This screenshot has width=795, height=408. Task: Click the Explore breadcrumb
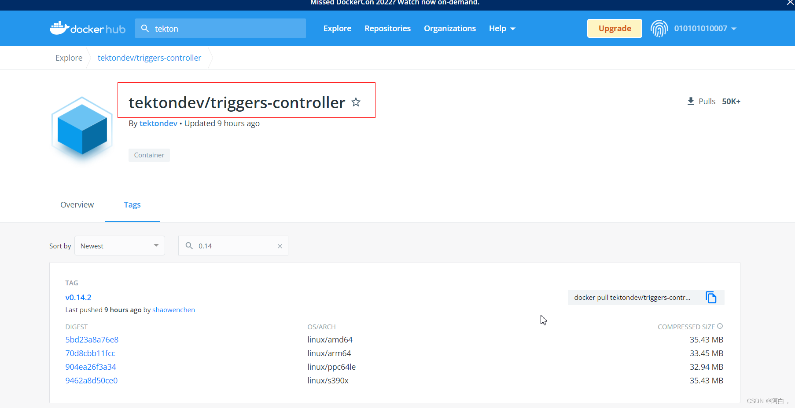69,58
